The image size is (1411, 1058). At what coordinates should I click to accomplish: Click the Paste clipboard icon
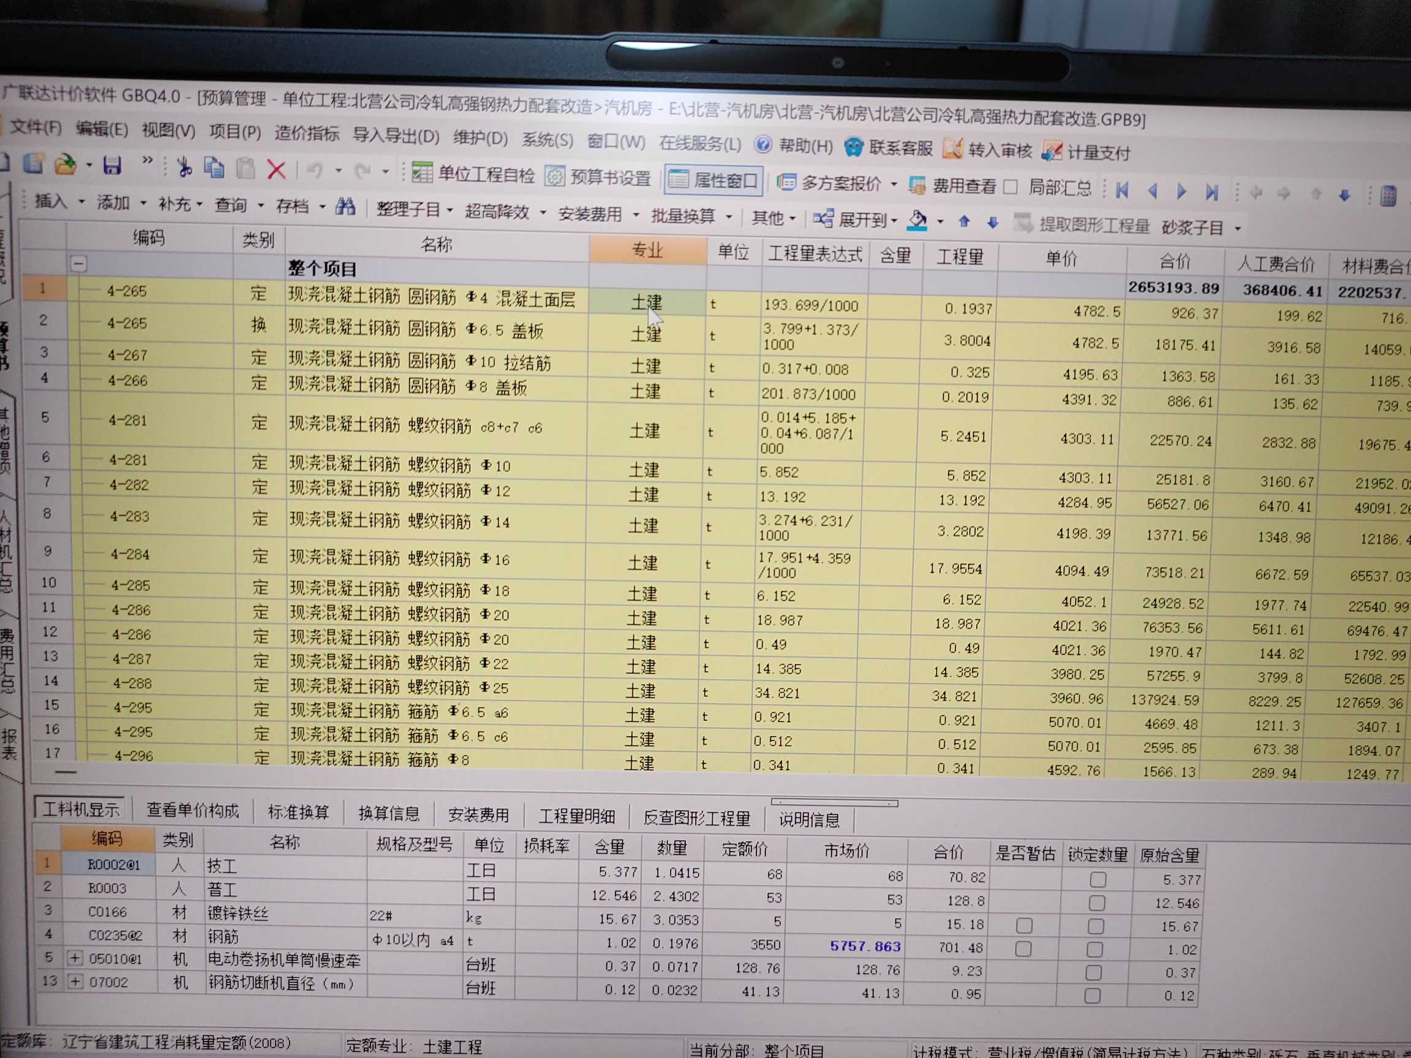tap(245, 168)
